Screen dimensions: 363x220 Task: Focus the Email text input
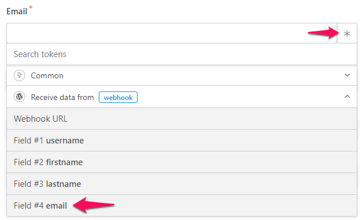coord(172,33)
